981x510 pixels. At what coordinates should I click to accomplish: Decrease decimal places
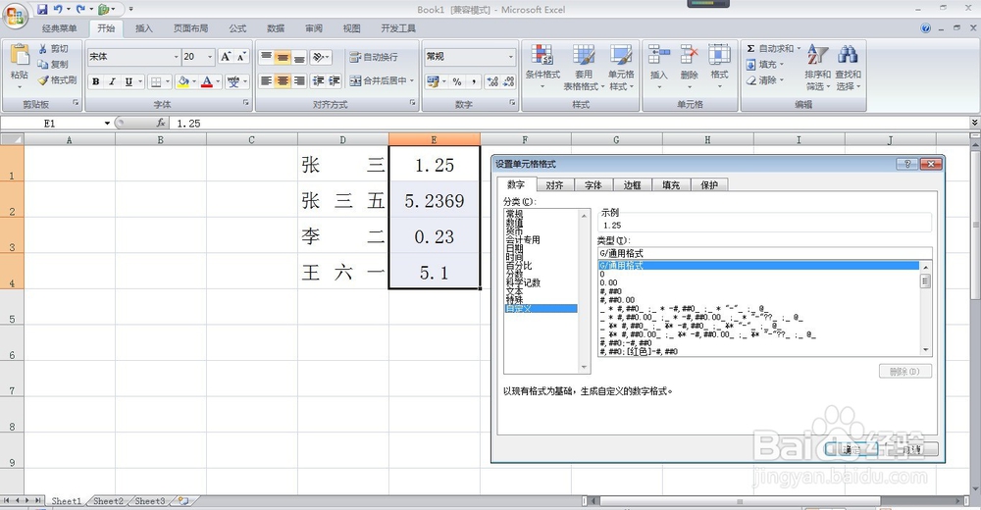click(x=508, y=81)
